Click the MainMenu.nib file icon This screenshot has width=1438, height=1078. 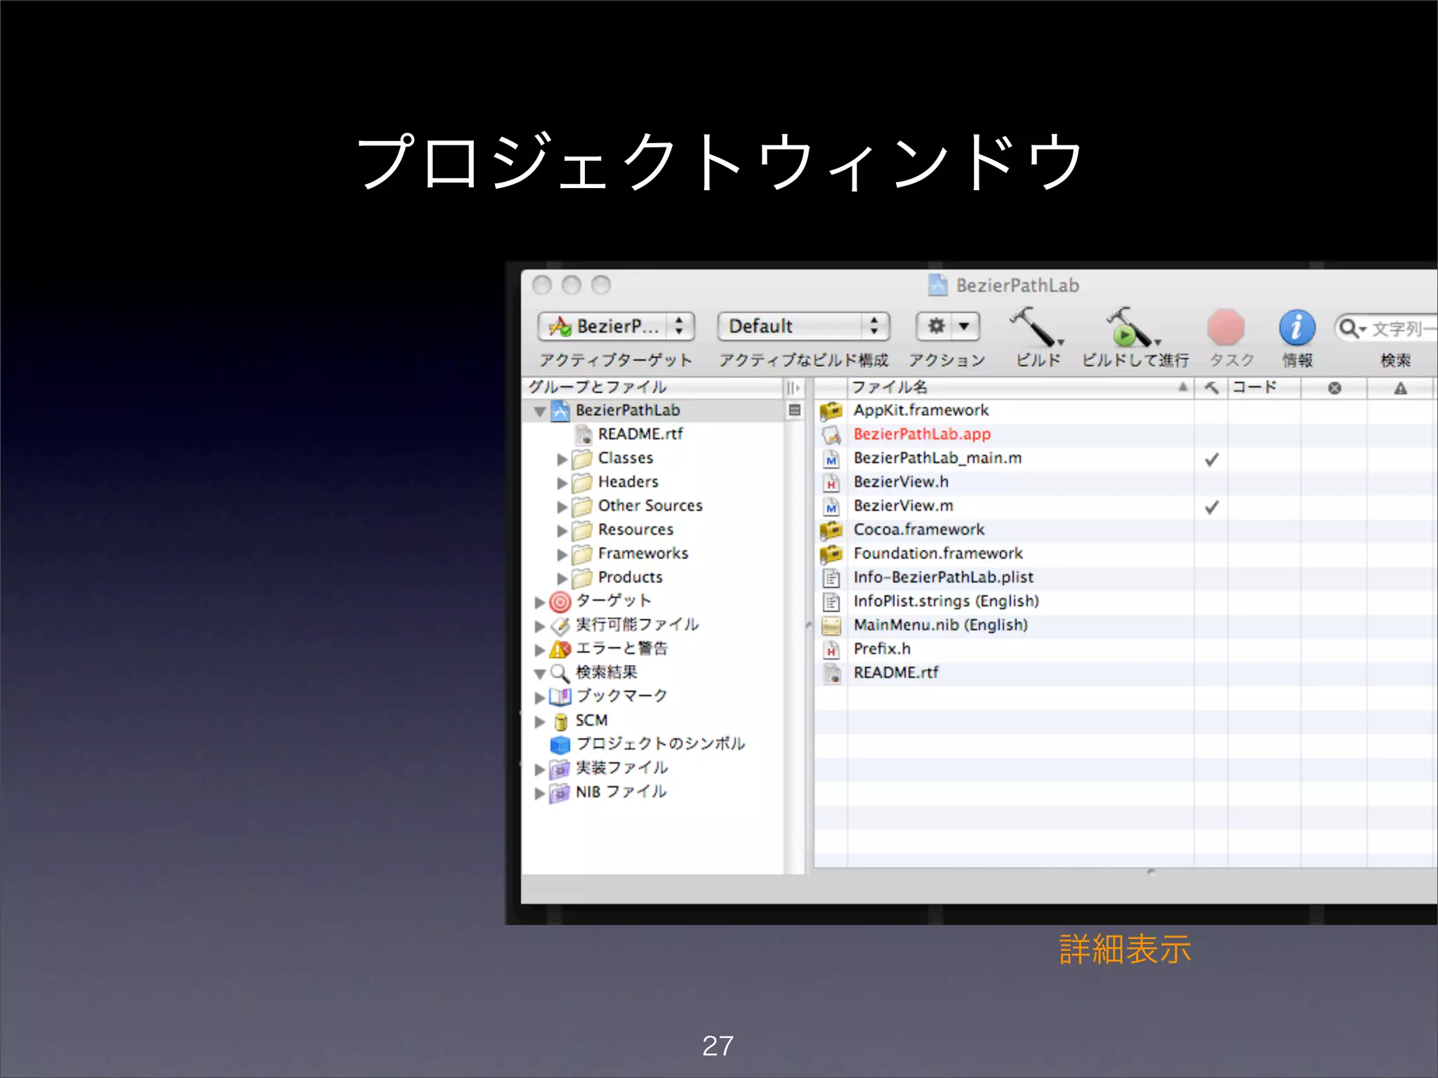tap(831, 626)
